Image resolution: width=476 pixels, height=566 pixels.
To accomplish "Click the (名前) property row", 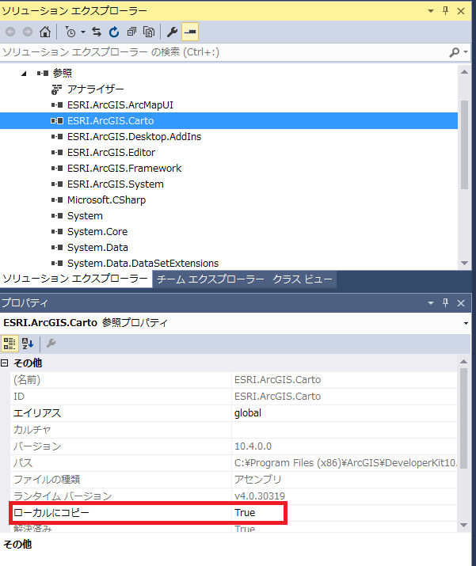I will [234, 380].
